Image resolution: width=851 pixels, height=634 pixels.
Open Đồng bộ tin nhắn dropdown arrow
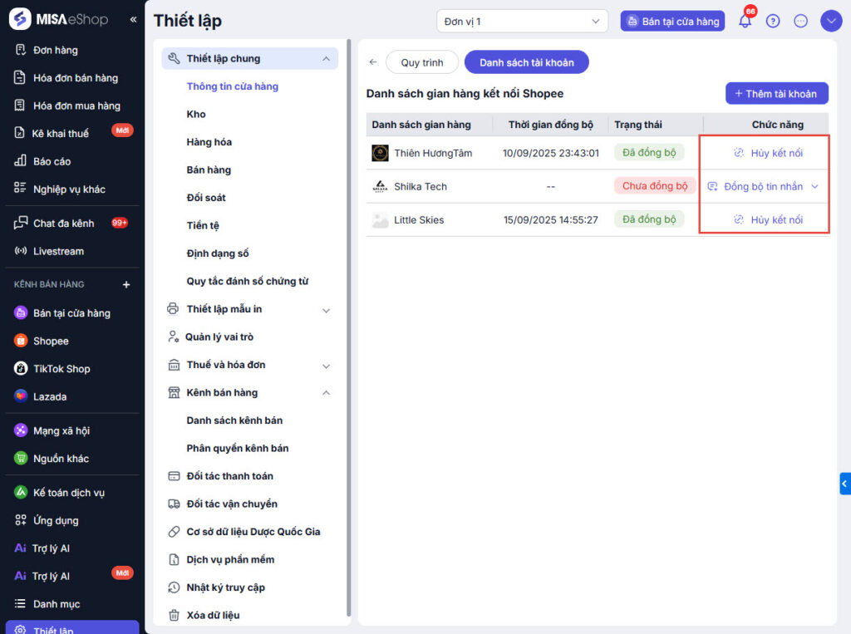(814, 187)
